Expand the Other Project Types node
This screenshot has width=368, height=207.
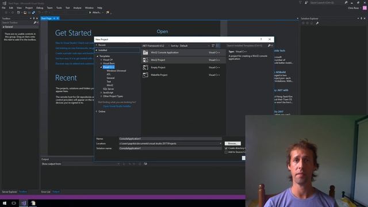coord(101,96)
